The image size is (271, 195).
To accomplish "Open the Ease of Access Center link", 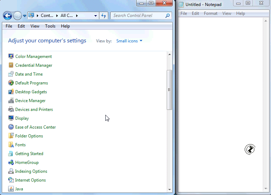I will [x=35, y=127].
